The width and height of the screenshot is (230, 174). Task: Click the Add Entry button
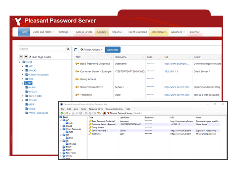point(113,49)
